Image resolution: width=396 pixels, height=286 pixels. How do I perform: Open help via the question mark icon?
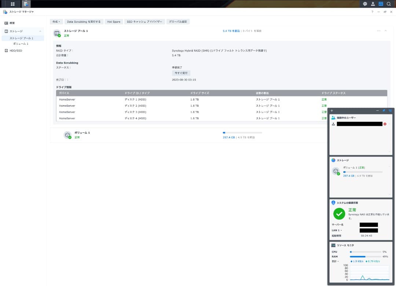coord(373,12)
